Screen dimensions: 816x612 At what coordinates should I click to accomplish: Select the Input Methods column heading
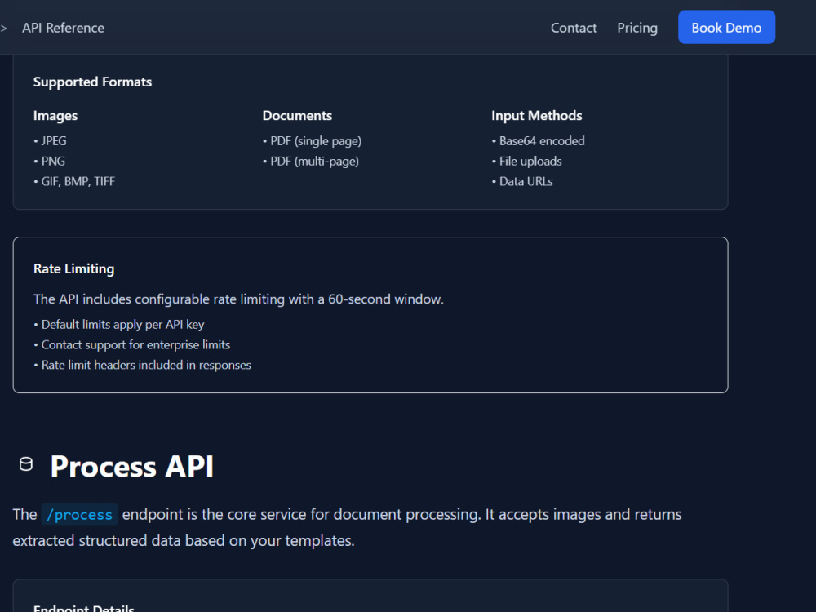pyautogui.click(x=537, y=116)
